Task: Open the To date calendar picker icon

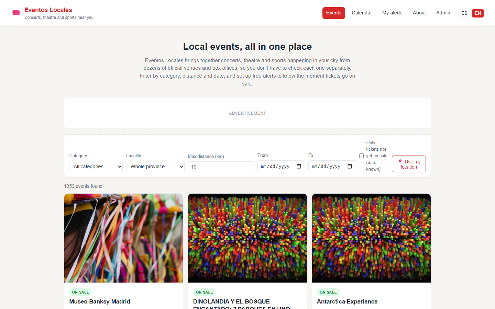Action: click(350, 167)
